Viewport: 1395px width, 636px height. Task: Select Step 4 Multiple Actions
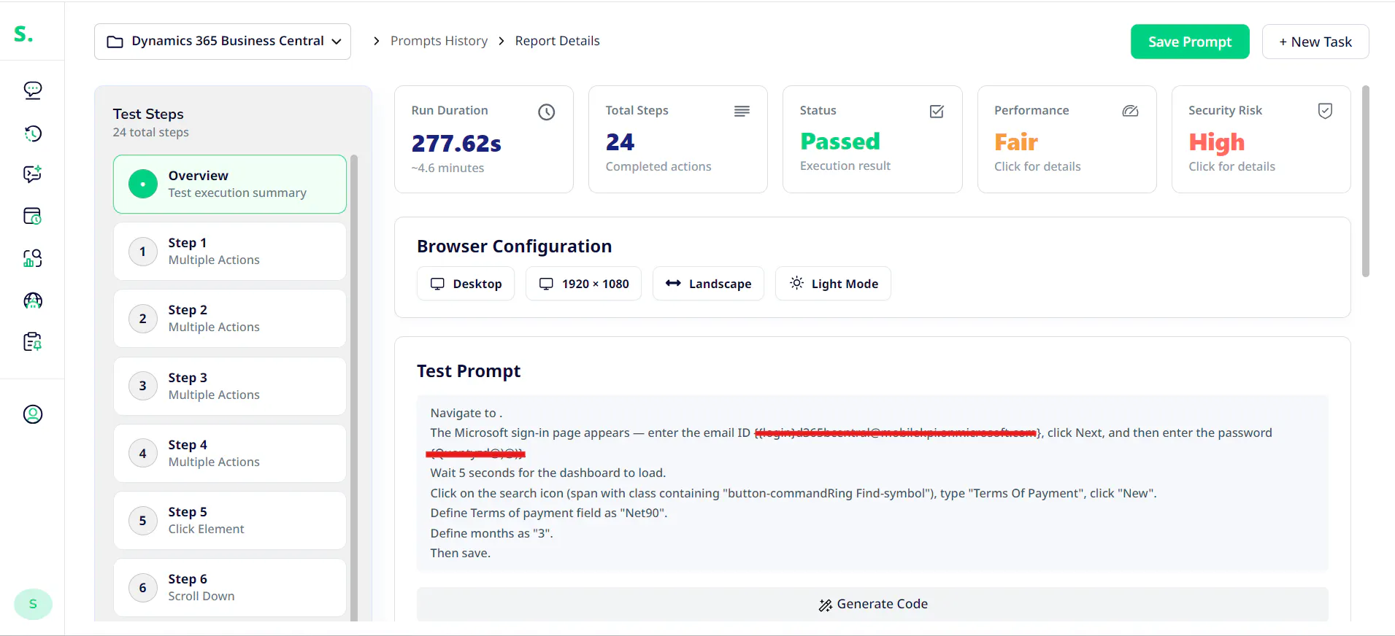coord(230,453)
